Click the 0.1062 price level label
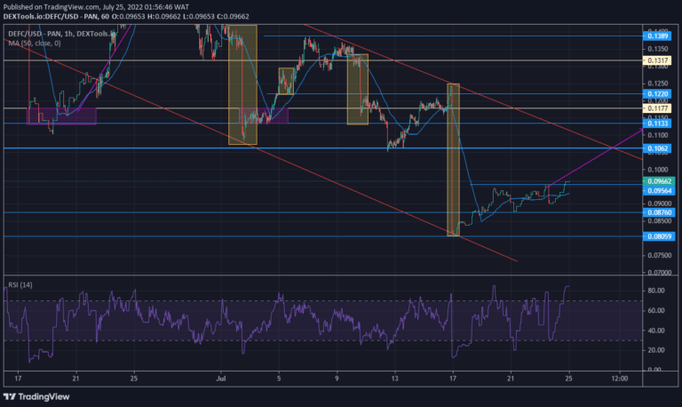Image resolution: width=682 pixels, height=407 pixels. [x=657, y=148]
